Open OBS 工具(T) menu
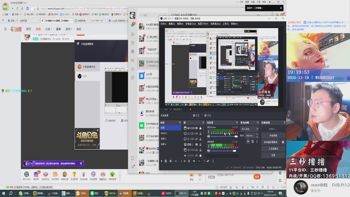Screen dimensions: 350x197 pyautogui.click(x=226, y=24)
